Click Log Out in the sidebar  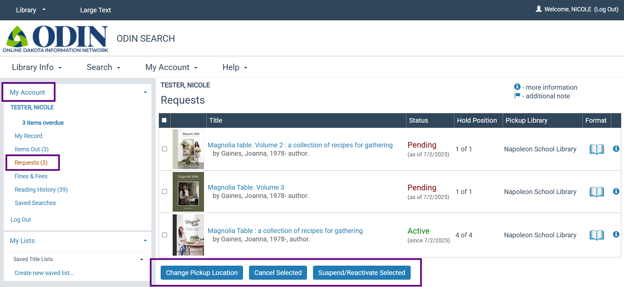(21, 220)
